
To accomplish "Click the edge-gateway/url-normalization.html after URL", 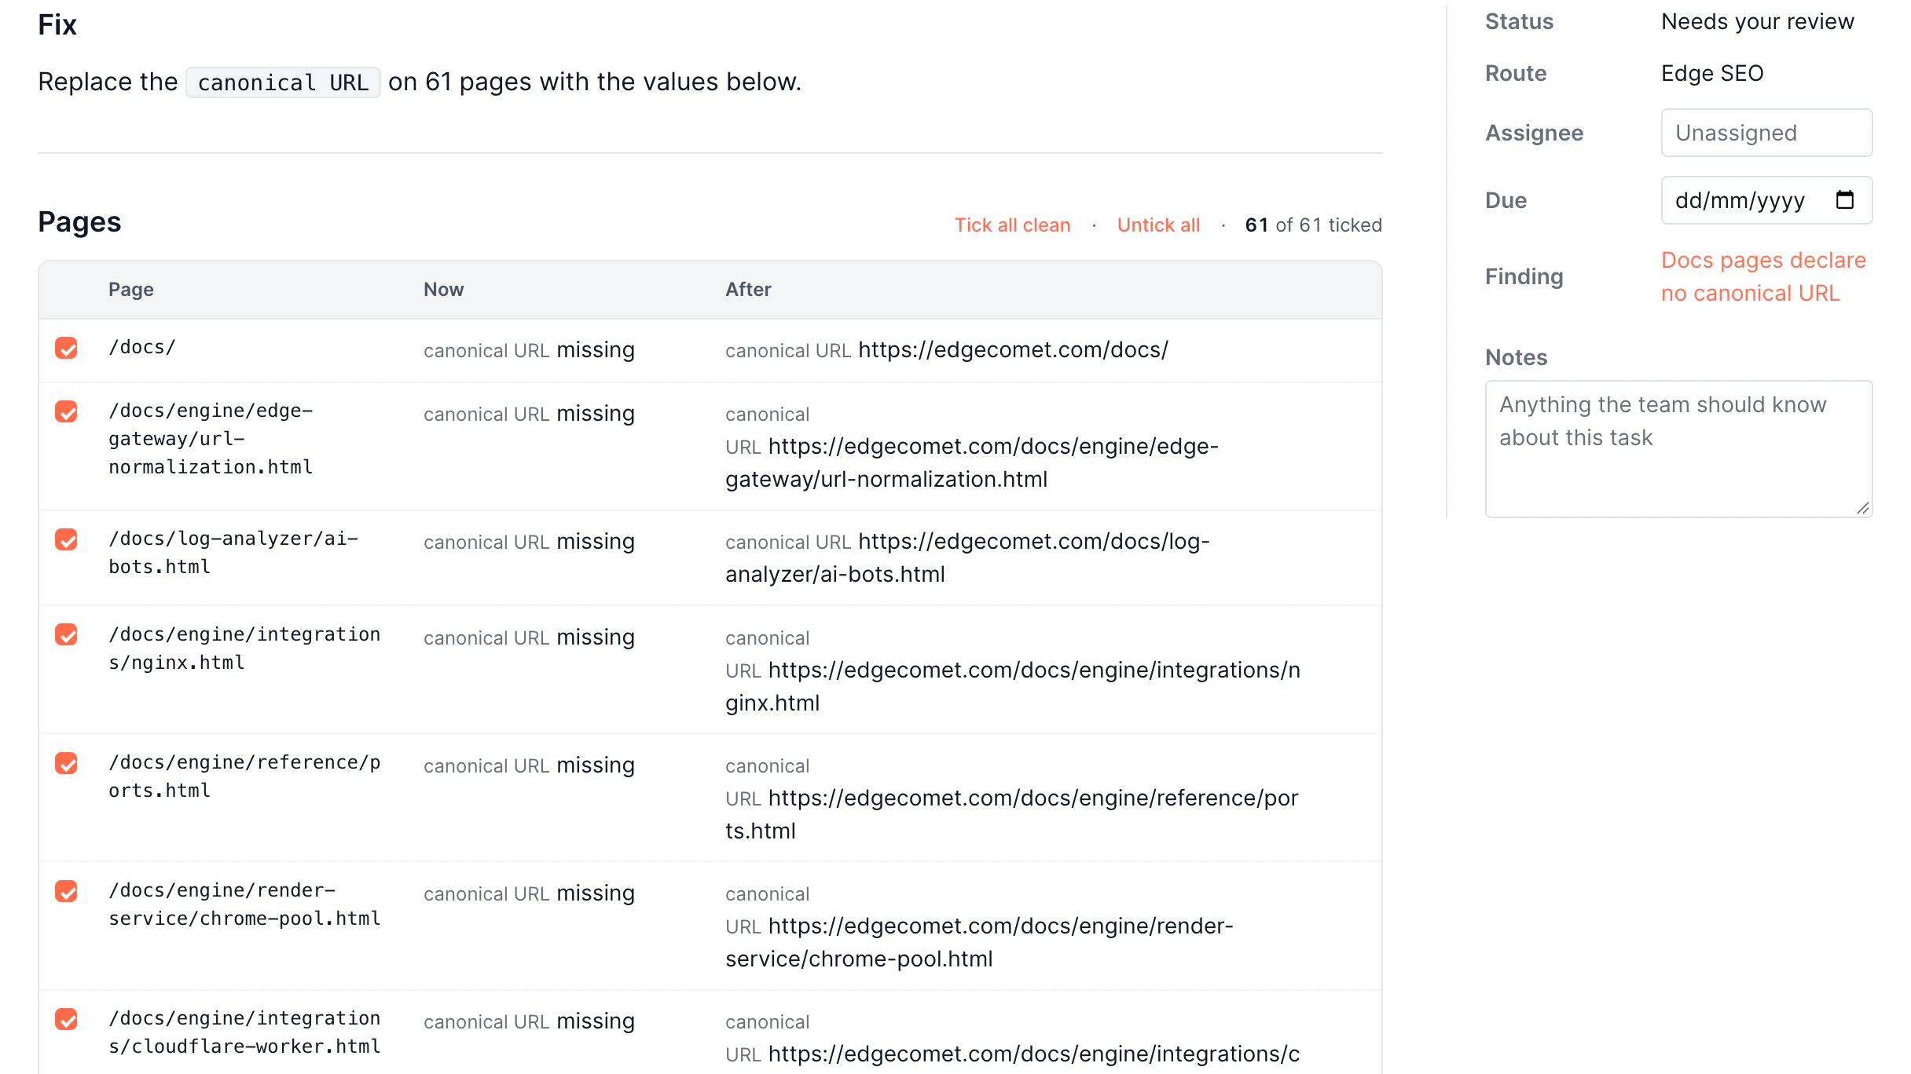I will point(972,462).
